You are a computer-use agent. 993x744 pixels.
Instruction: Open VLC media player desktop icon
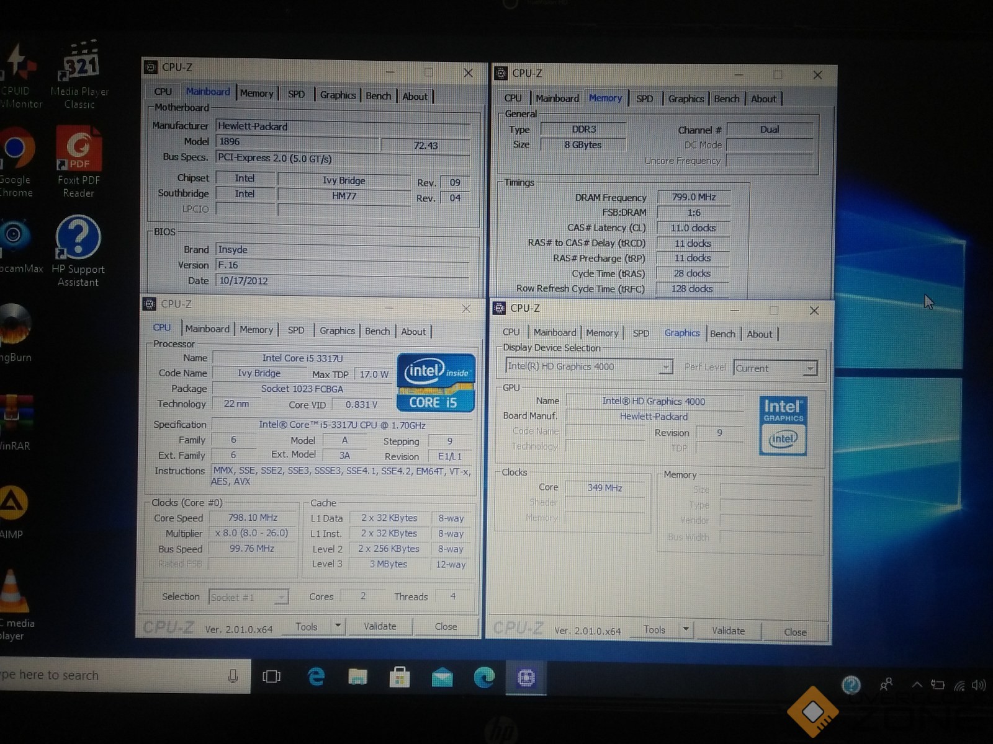point(15,605)
